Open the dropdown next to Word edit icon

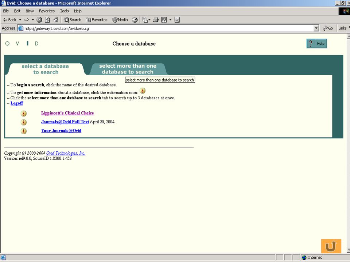(170, 20)
